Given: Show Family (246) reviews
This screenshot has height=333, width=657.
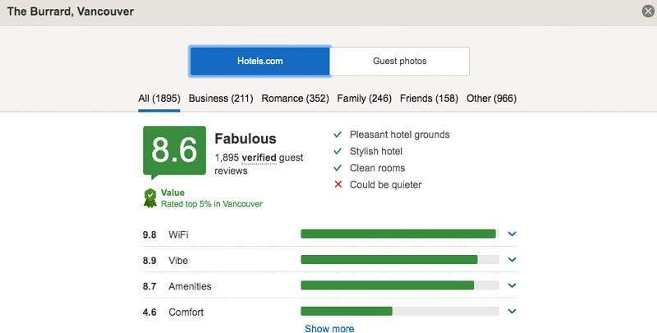Looking at the screenshot, I should [x=364, y=98].
